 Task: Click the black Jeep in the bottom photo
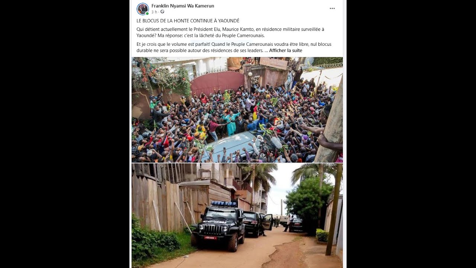pos(218,226)
